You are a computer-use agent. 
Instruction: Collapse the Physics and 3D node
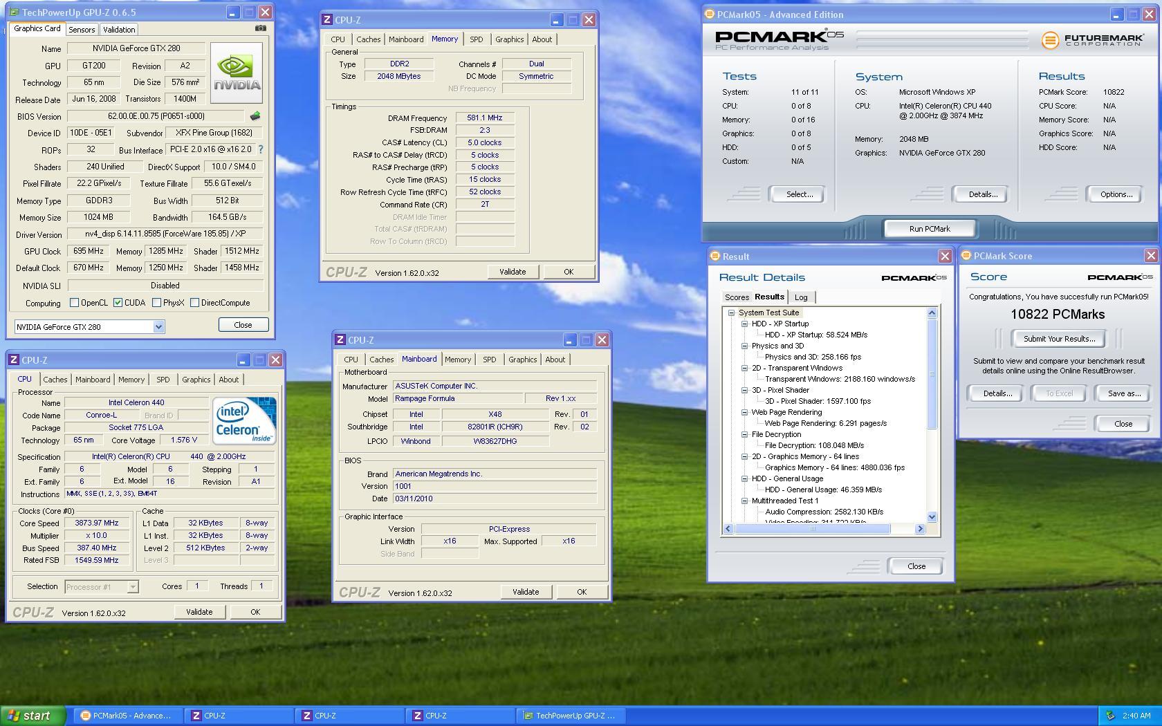click(744, 346)
